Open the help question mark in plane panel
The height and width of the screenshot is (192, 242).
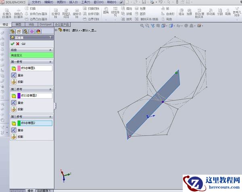(x=51, y=38)
